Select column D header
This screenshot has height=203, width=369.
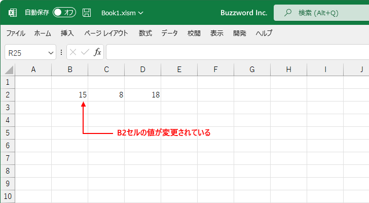(143, 70)
